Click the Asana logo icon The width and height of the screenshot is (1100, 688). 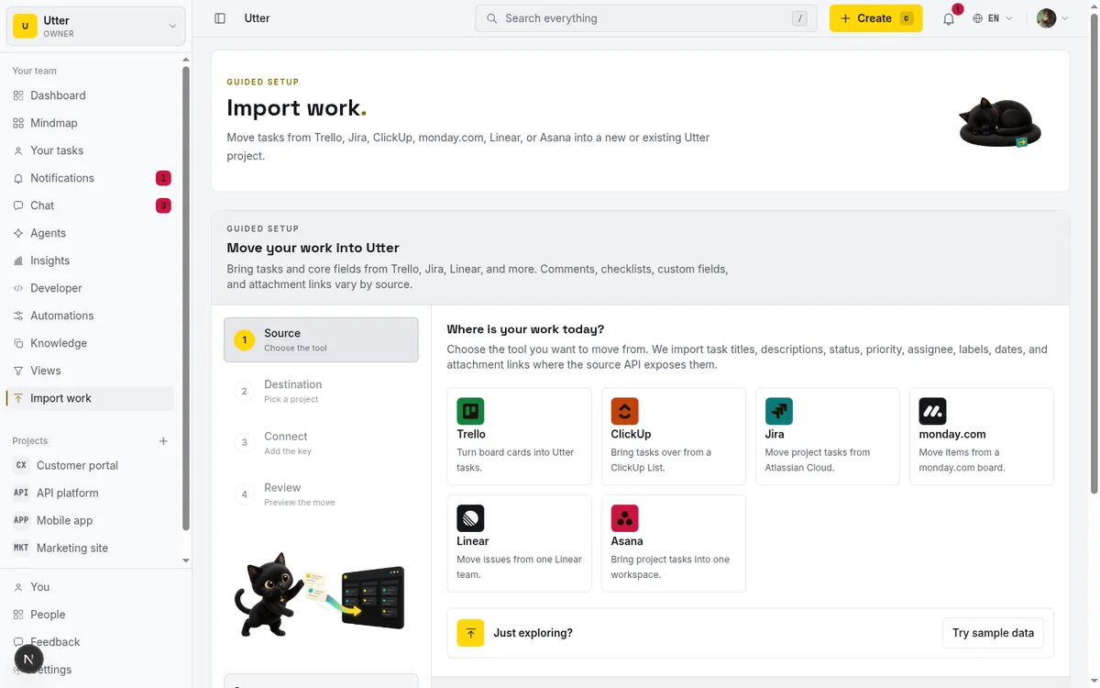(624, 518)
